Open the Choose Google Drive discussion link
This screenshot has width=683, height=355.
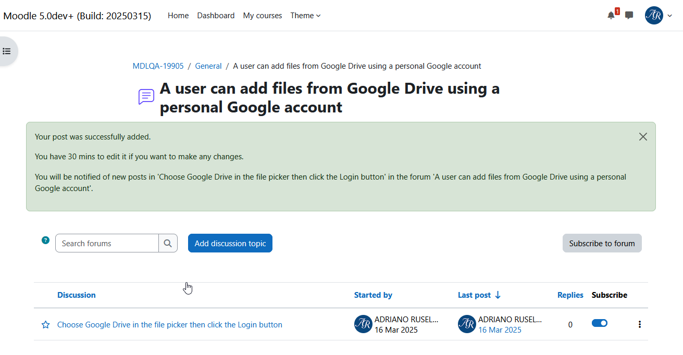pyautogui.click(x=170, y=325)
